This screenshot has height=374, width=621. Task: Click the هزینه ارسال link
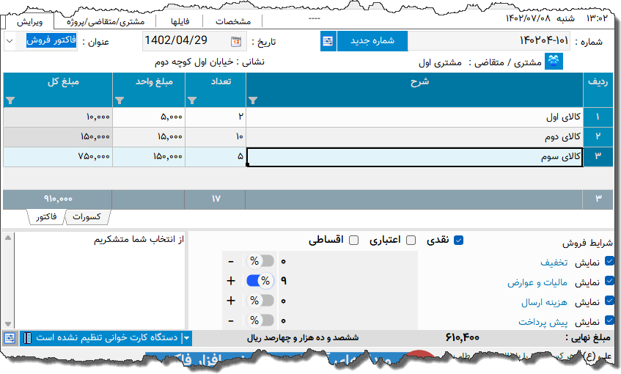coord(544,302)
